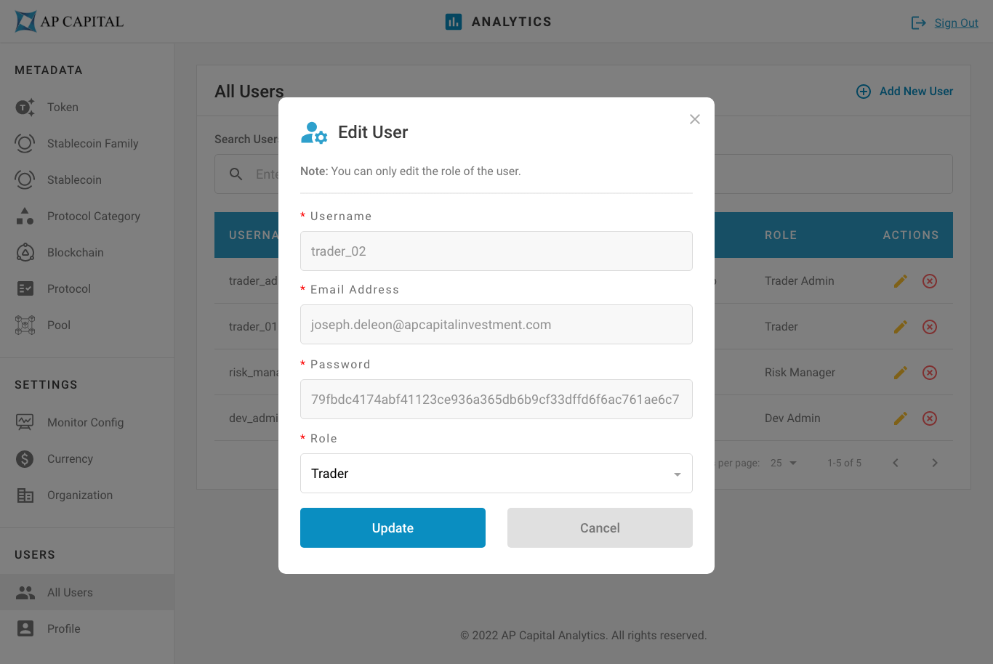This screenshot has height=664, width=993.
Task: Open the Role dropdown showing Trader
Action: (x=496, y=474)
